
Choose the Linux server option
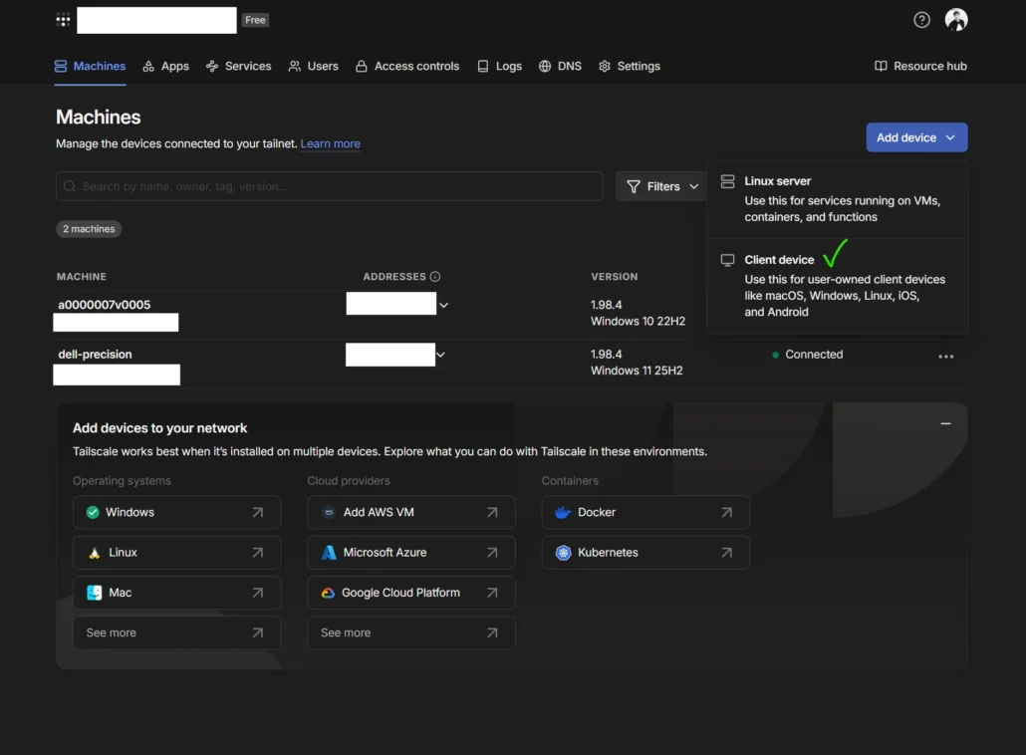pyautogui.click(x=837, y=199)
